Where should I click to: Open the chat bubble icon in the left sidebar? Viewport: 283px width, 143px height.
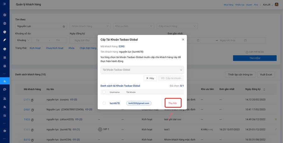pyautogui.click(x=5, y=89)
